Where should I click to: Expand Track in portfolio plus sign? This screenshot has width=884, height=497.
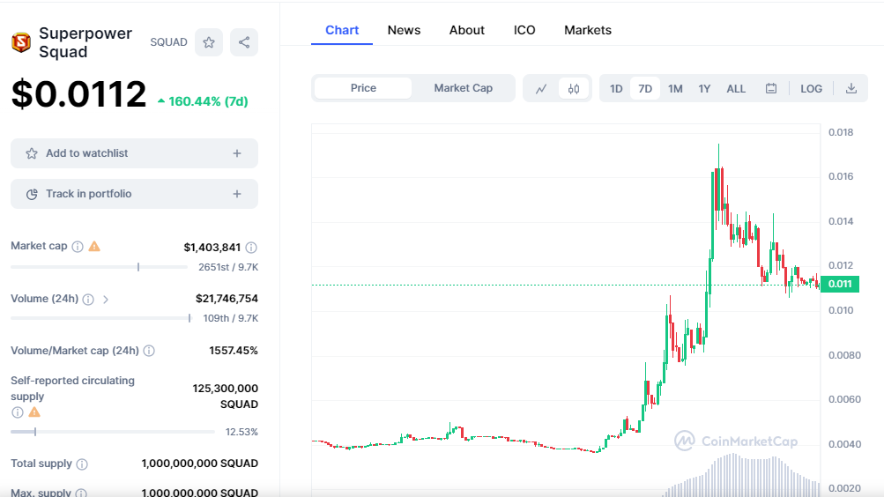(237, 194)
